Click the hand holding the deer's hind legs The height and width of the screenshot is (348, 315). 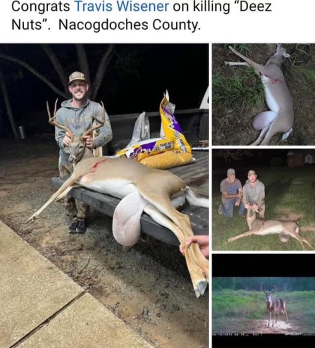[x=195, y=245]
